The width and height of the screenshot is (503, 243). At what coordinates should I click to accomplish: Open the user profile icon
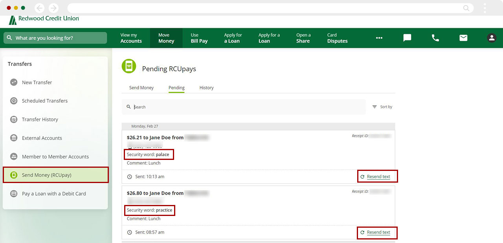492,38
